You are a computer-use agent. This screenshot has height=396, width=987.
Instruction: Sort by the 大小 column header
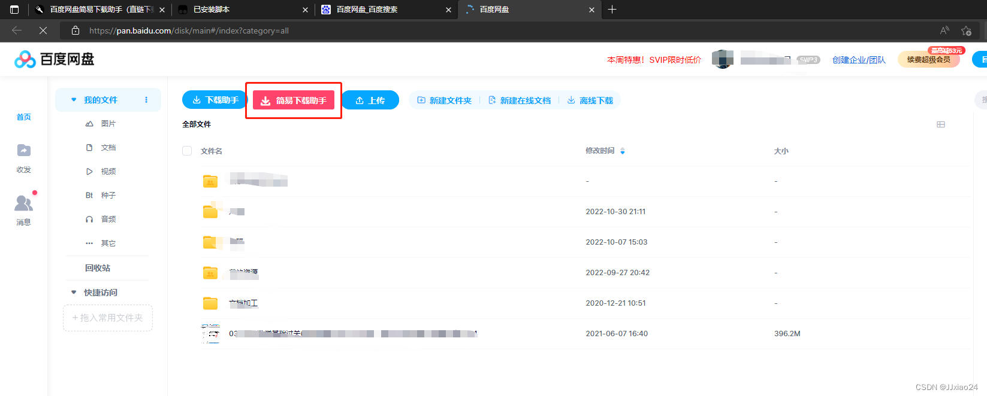pyautogui.click(x=781, y=151)
